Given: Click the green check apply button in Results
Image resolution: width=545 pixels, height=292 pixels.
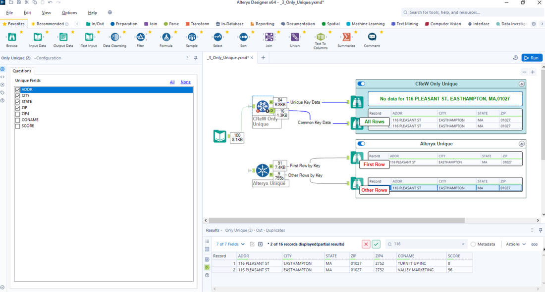Looking at the screenshot, I should [376, 244].
